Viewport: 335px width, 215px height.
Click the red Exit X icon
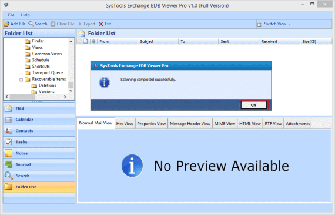tap(101, 24)
